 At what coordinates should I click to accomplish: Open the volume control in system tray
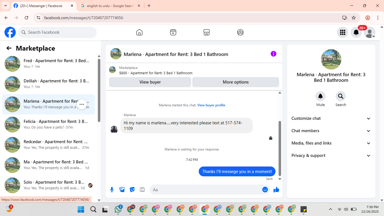click(x=346, y=209)
